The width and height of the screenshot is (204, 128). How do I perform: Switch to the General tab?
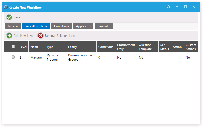tap(13, 26)
